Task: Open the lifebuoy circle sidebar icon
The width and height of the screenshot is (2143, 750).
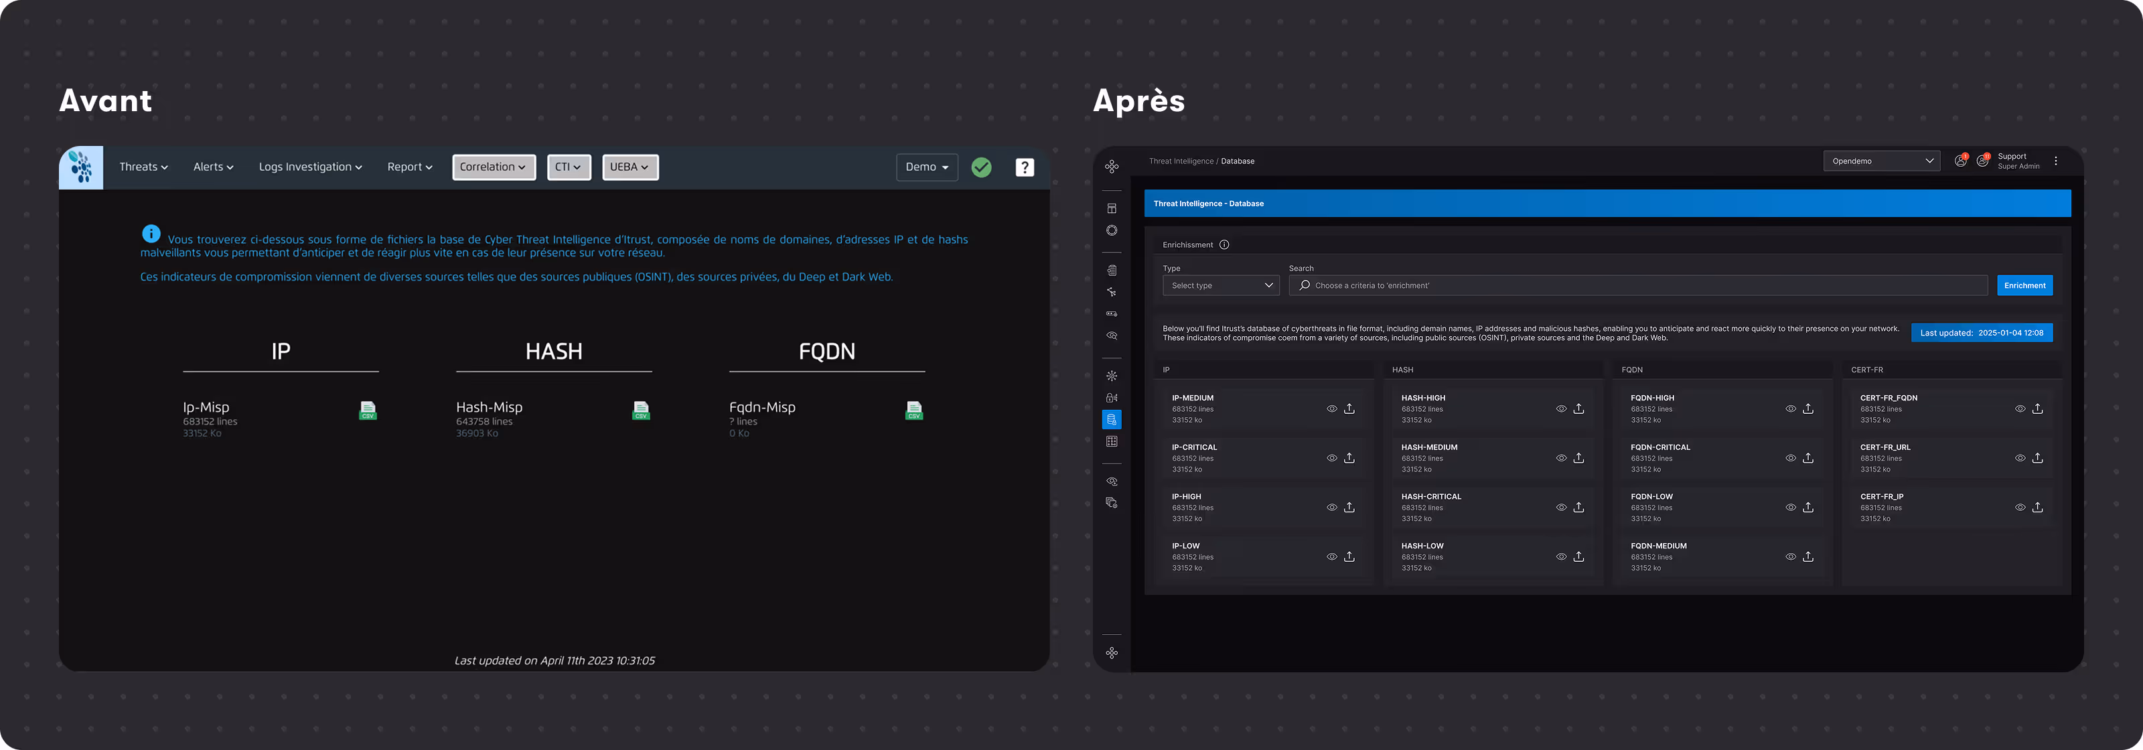Action: [1112, 230]
